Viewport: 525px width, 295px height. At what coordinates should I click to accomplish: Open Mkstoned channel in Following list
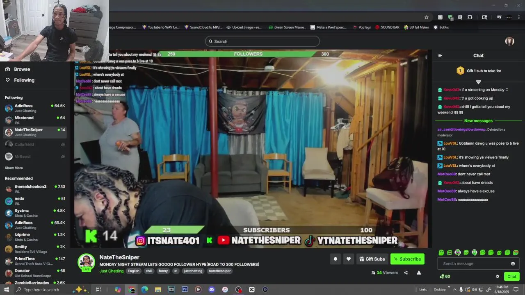[x=35, y=120]
